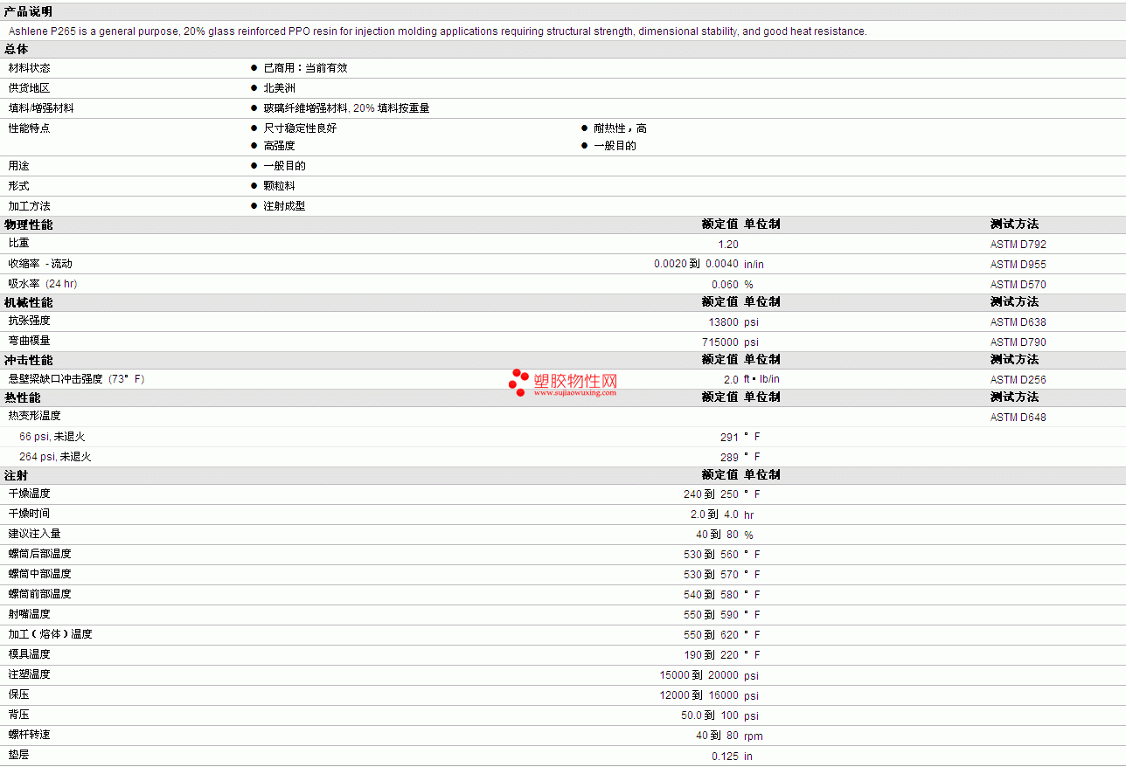Select the "ASTM D570" test method

1018,285
